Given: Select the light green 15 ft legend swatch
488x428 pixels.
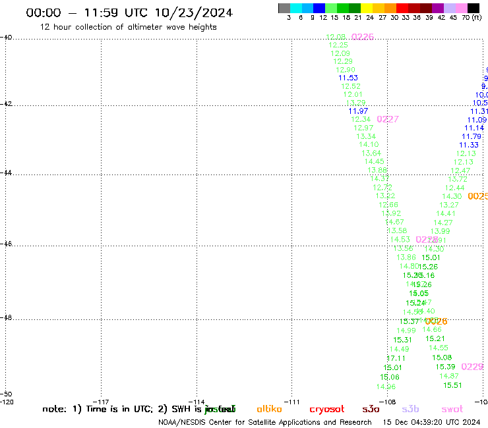Looking at the screenshot, I should (x=331, y=8).
